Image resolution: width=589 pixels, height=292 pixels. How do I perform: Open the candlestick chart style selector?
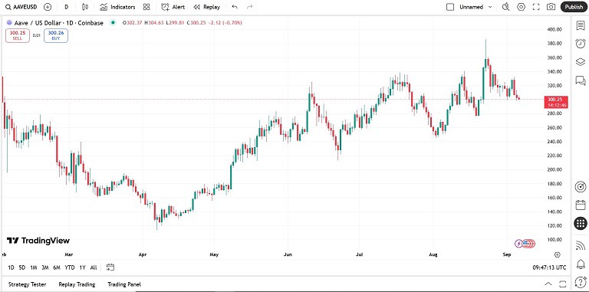click(x=85, y=7)
